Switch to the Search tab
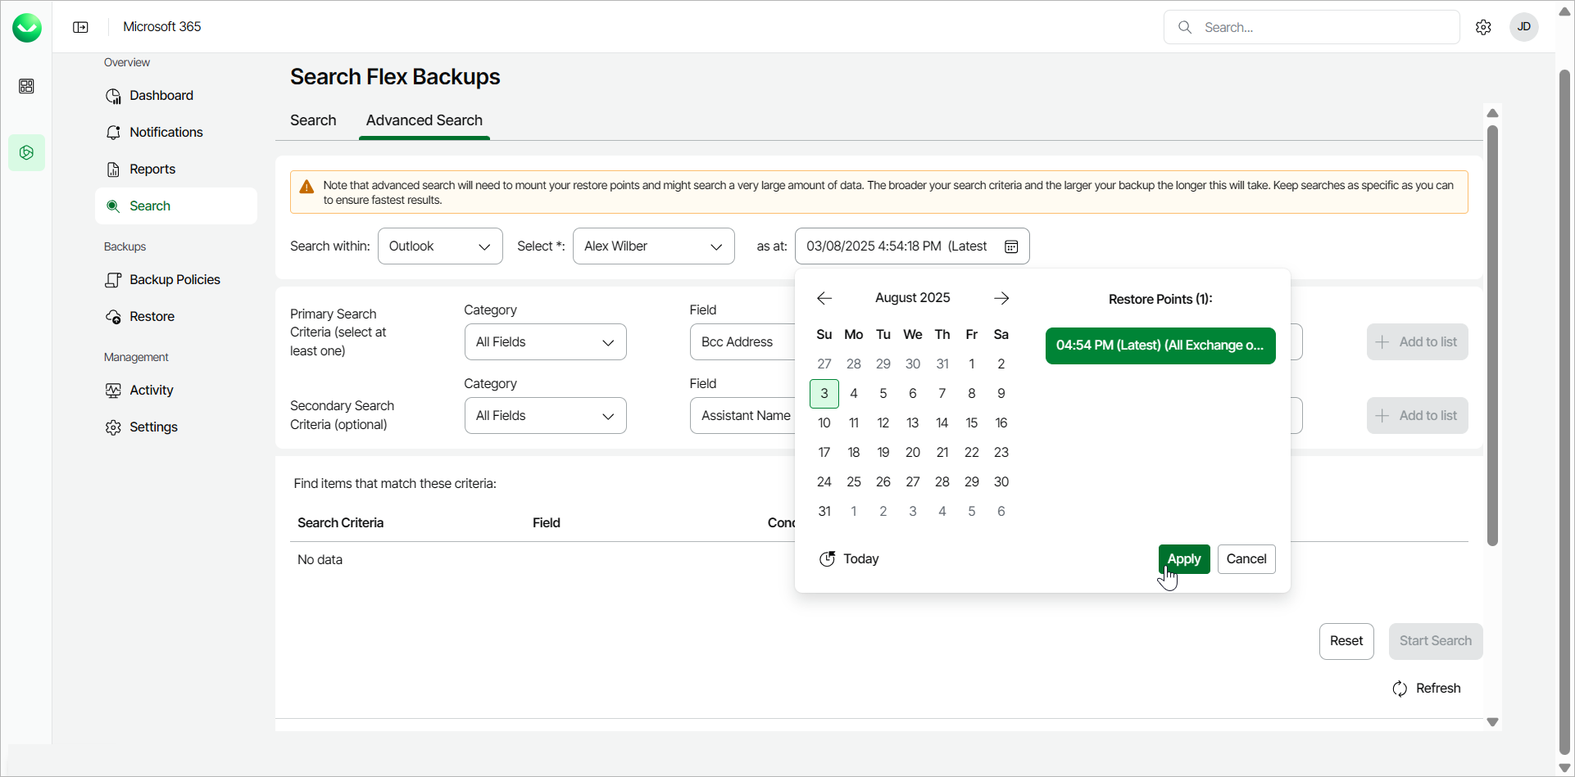 313,120
